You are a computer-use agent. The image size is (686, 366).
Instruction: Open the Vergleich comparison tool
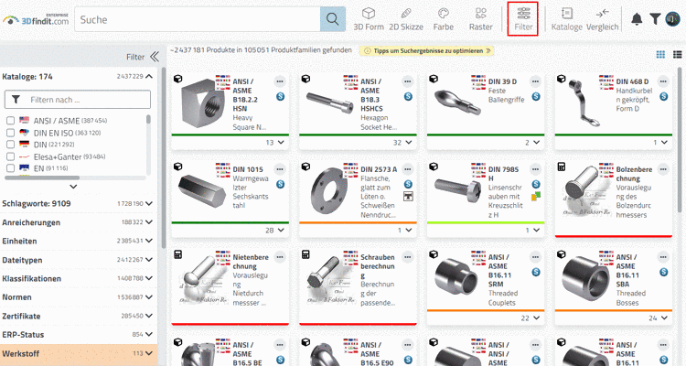pos(603,20)
